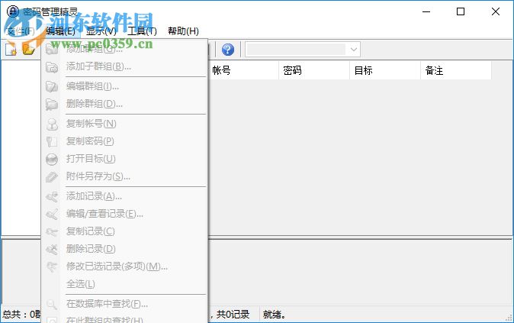Click the 共0记录 status bar text
Image resolution: width=514 pixels, height=323 pixels.
[x=233, y=315]
